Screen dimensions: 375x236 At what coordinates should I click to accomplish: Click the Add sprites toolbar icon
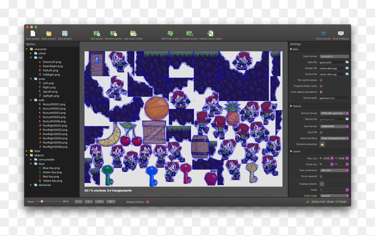97,34
